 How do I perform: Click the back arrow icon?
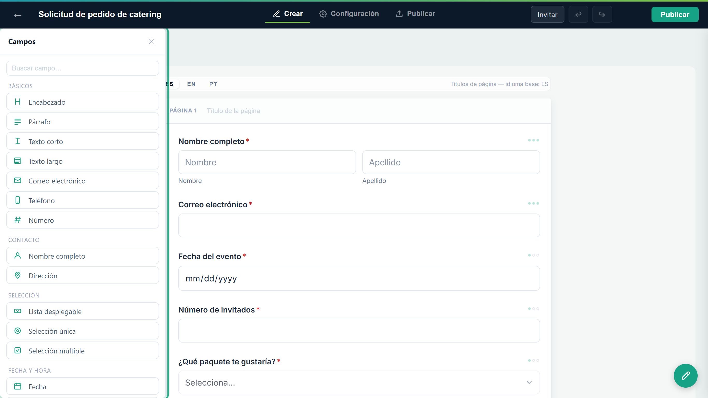click(18, 15)
